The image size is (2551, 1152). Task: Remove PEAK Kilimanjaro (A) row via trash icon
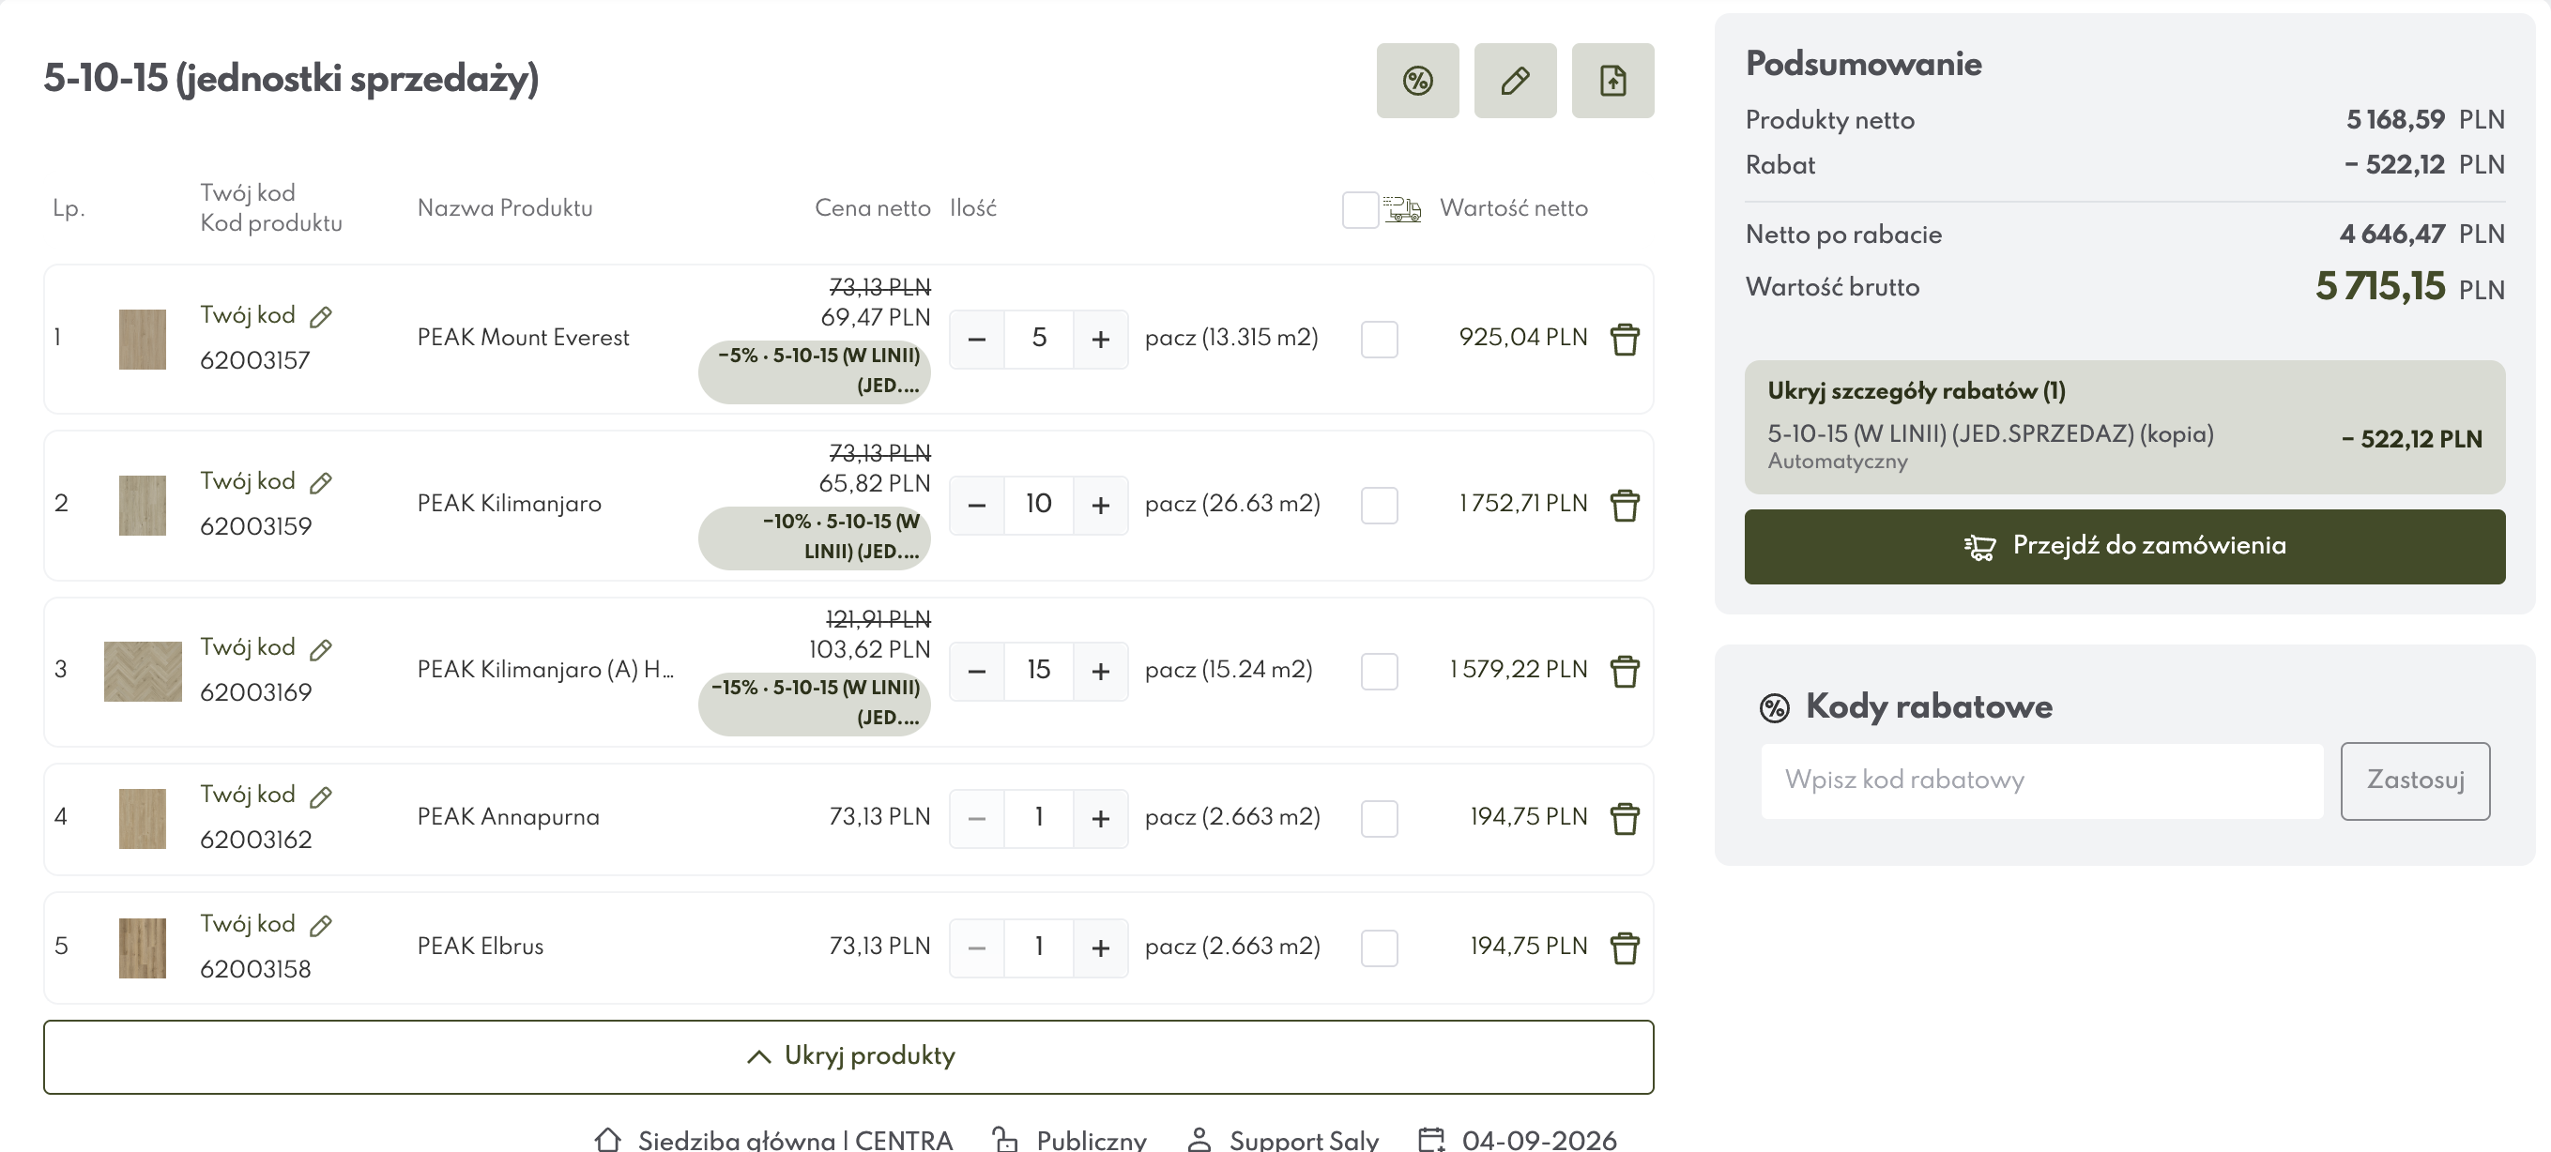(1624, 671)
